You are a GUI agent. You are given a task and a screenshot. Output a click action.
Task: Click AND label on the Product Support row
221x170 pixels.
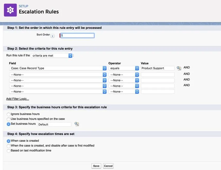click(x=186, y=67)
